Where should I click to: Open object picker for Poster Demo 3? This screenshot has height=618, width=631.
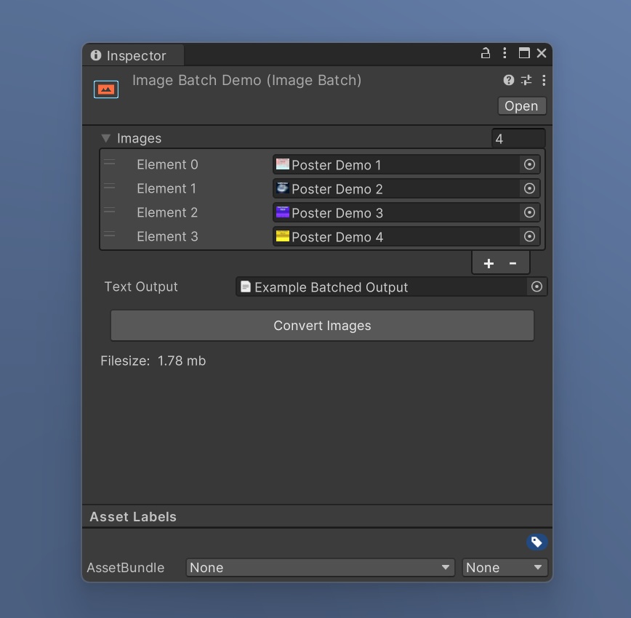tap(529, 212)
